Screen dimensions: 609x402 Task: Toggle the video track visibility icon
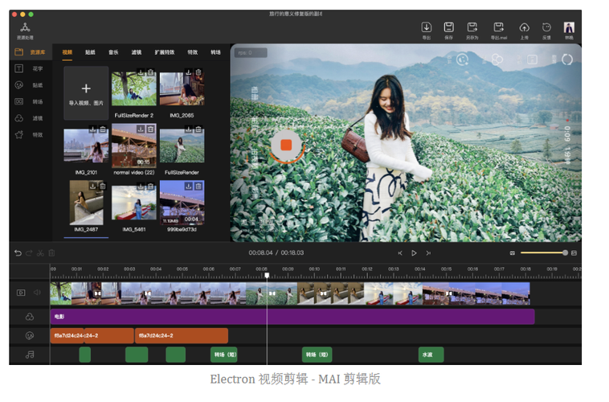pyautogui.click(x=21, y=293)
